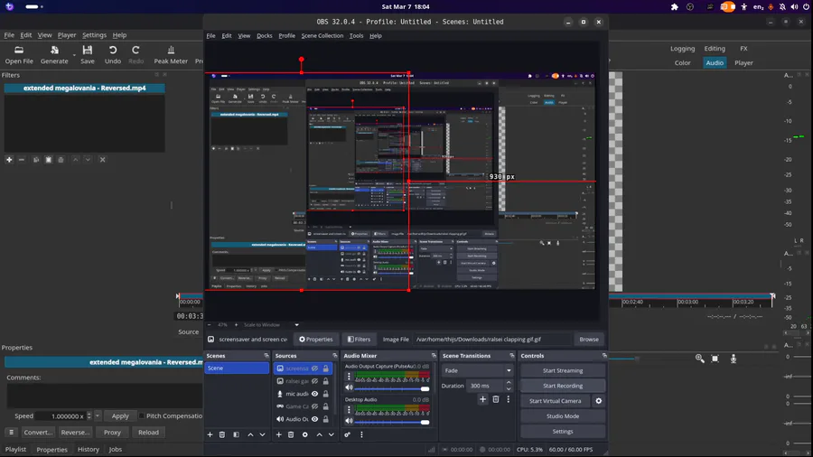Unlock the mic audio source
Screen dimensions: 813x457
[x=325, y=394]
